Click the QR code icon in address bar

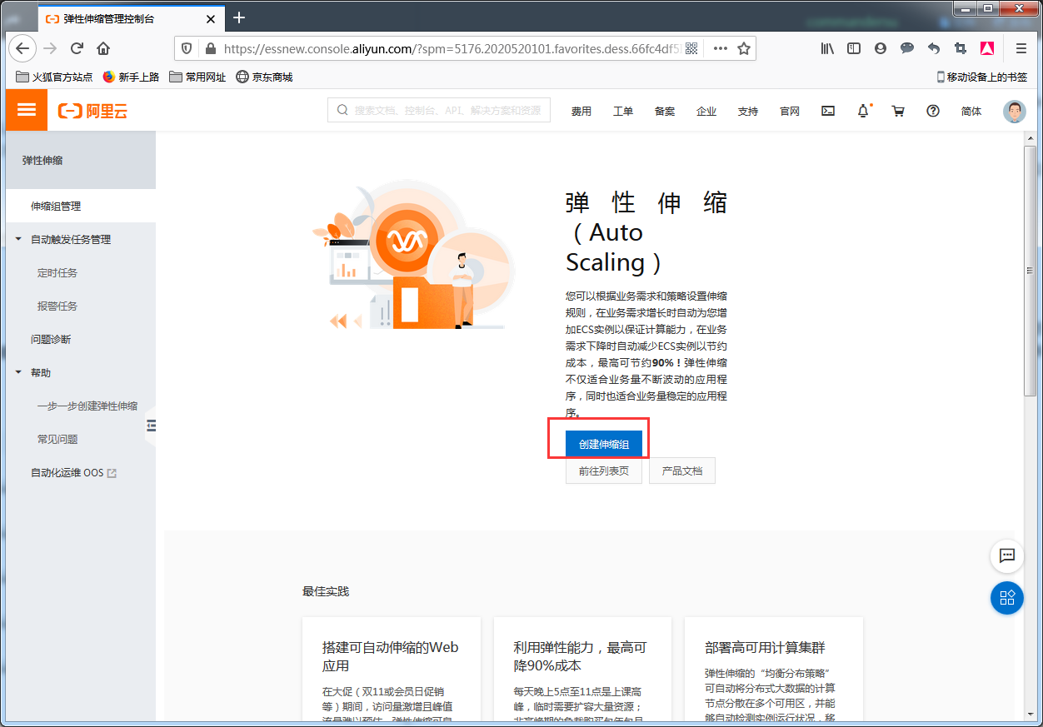tap(691, 48)
